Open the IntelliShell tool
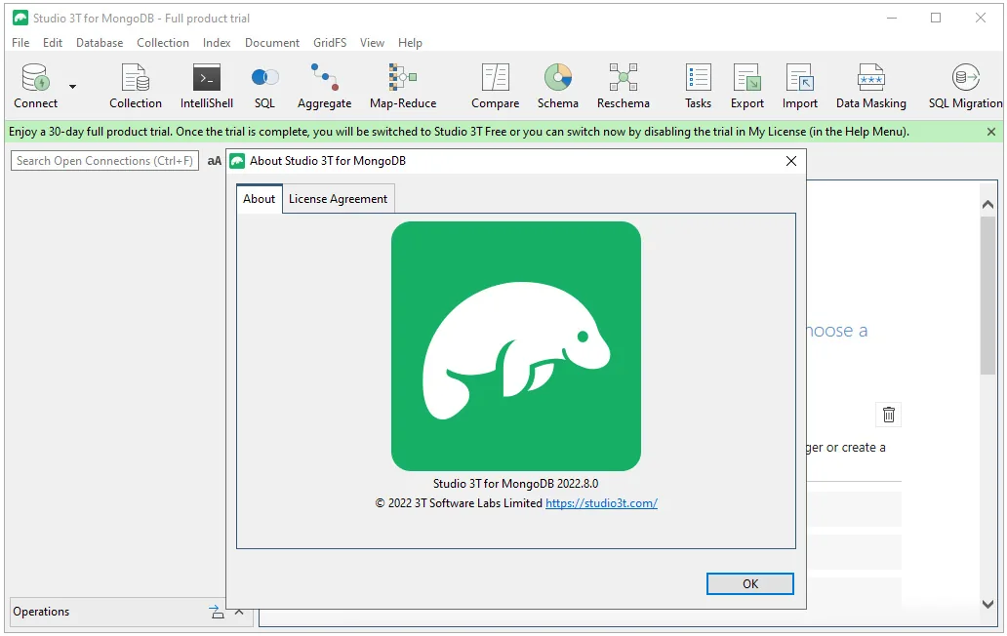Image resolution: width=1007 pixels, height=636 pixels. click(x=206, y=86)
